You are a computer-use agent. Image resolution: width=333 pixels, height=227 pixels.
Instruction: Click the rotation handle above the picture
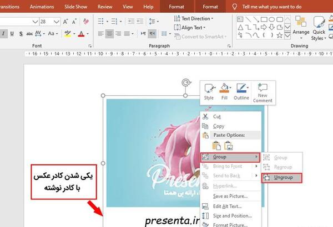tap(186, 82)
